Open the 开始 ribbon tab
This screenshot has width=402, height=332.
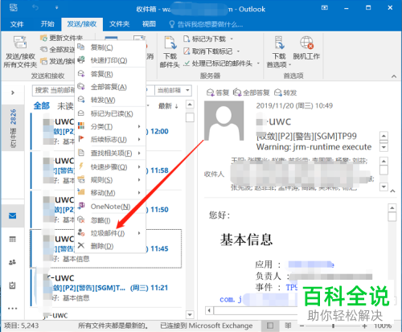[47, 24]
